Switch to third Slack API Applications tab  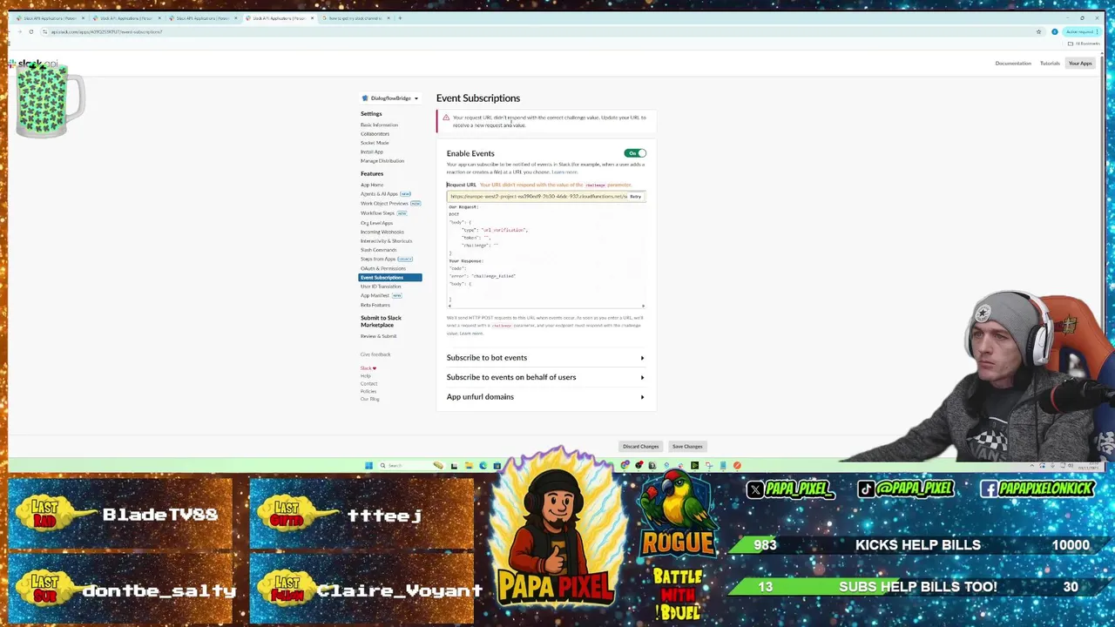(x=202, y=18)
